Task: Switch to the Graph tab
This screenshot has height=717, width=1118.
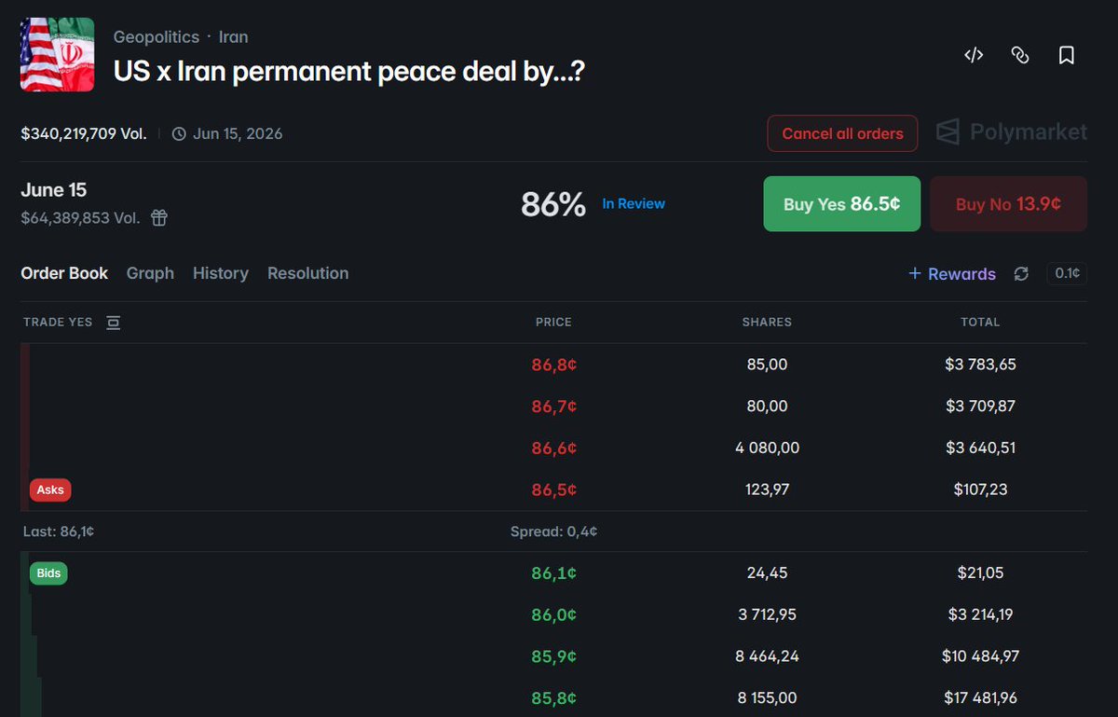Action: 150,273
